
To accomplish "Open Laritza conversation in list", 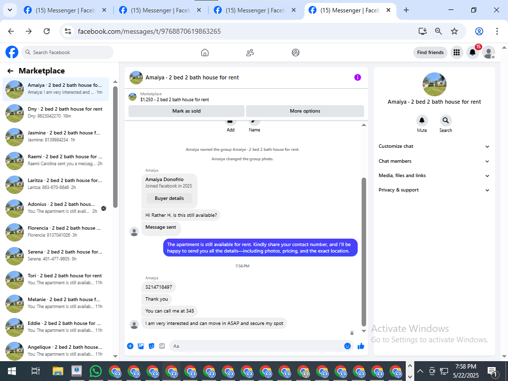I will pyautogui.click(x=56, y=184).
